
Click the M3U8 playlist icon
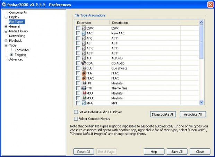(84, 98)
